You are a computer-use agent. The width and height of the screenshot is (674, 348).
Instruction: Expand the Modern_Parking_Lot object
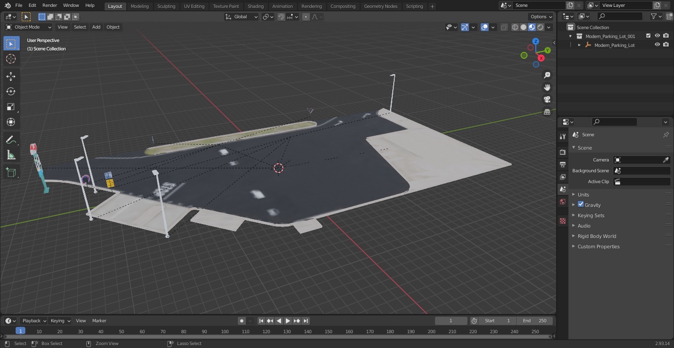point(579,45)
